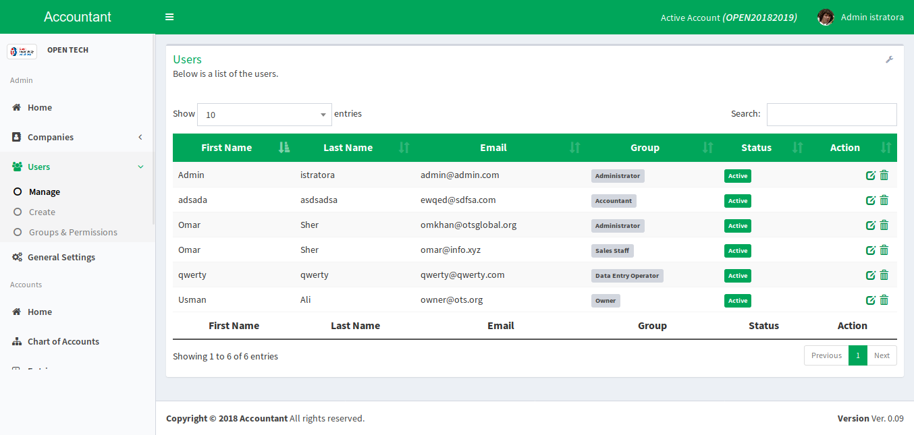Click the Version Ver. 0.09 footer text
The height and width of the screenshot is (435, 914).
(x=871, y=418)
